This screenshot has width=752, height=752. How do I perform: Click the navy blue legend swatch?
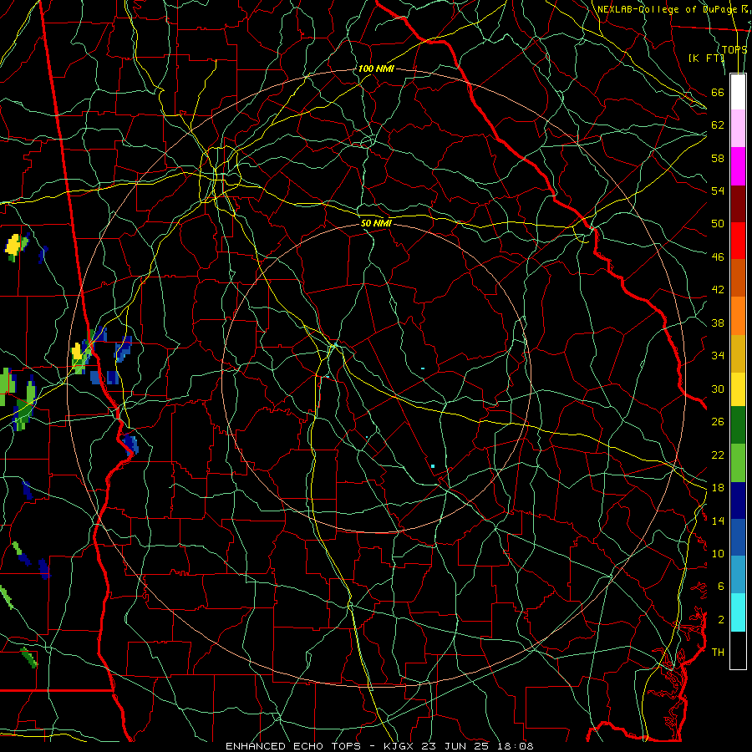click(738, 500)
